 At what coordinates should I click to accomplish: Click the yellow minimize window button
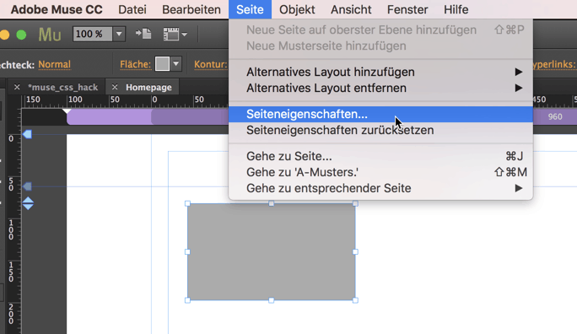(4, 35)
